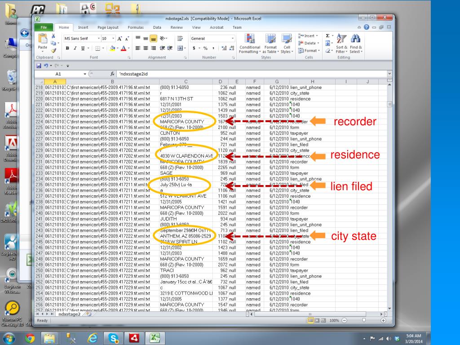The width and height of the screenshot is (460, 345).
Task: Click the Increase Font Size icon
Action: (119, 39)
